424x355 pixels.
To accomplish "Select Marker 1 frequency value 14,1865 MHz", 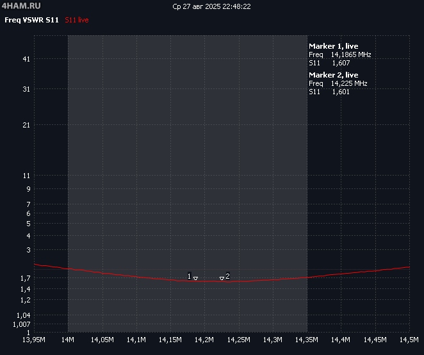I will 351,54.
